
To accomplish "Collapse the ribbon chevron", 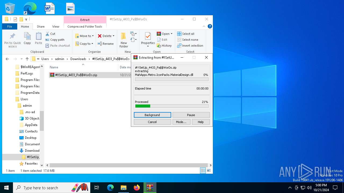I will [204, 26].
